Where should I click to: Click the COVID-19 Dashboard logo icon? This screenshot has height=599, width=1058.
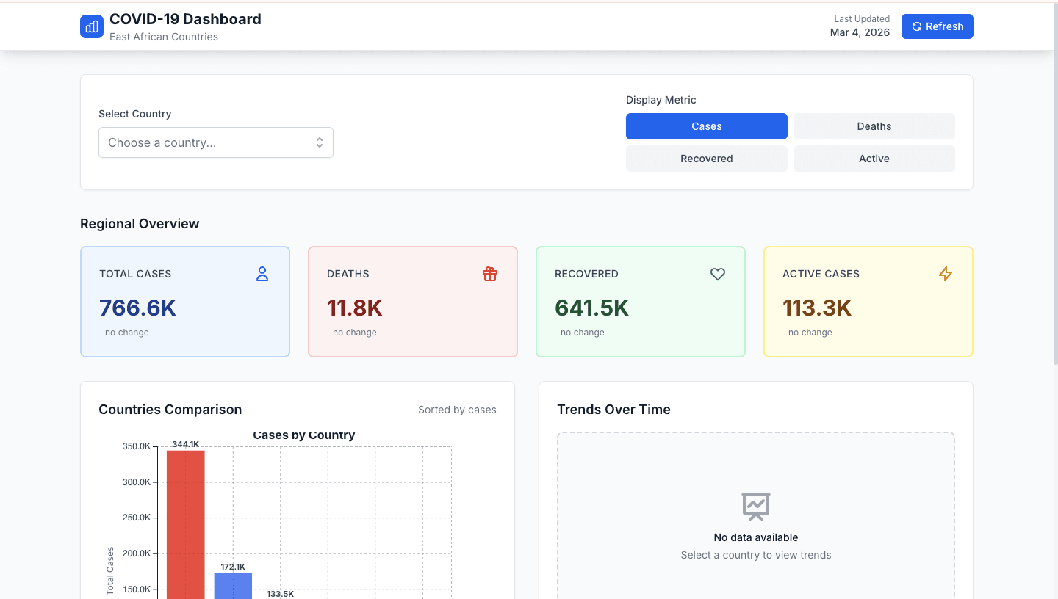coord(91,26)
